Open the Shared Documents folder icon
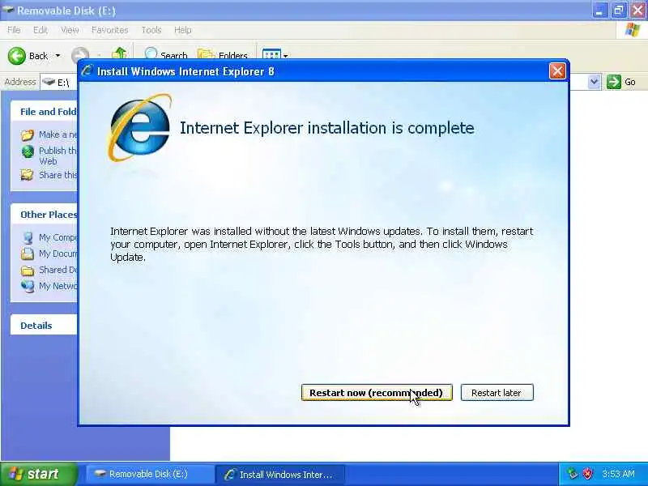Image resolution: width=648 pixels, height=486 pixels. [x=28, y=271]
